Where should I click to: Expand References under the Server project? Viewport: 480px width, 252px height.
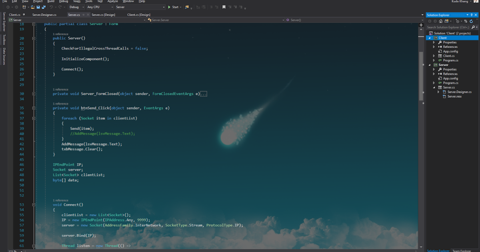click(x=434, y=74)
